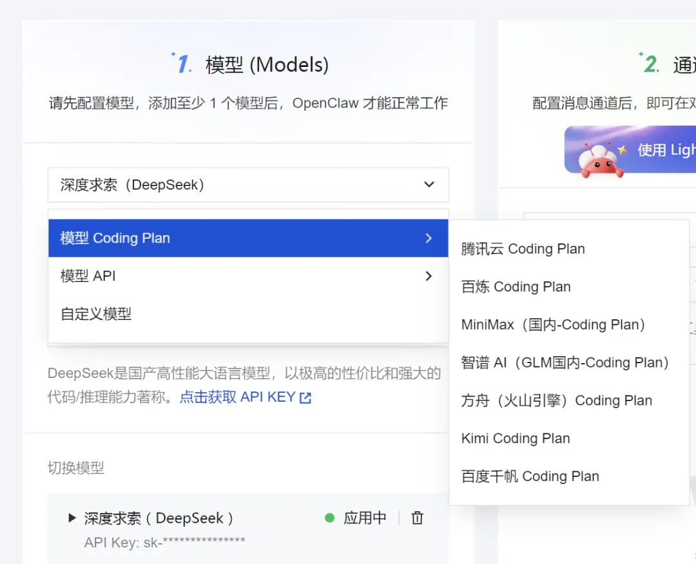Click the 切换模型 section label
The image size is (696, 564).
click(76, 468)
